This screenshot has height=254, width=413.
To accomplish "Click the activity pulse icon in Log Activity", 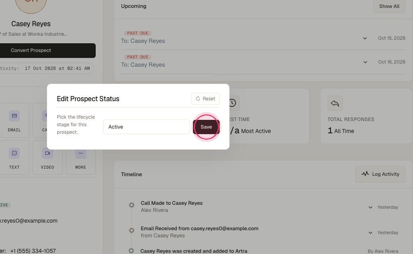I will pyautogui.click(x=365, y=174).
